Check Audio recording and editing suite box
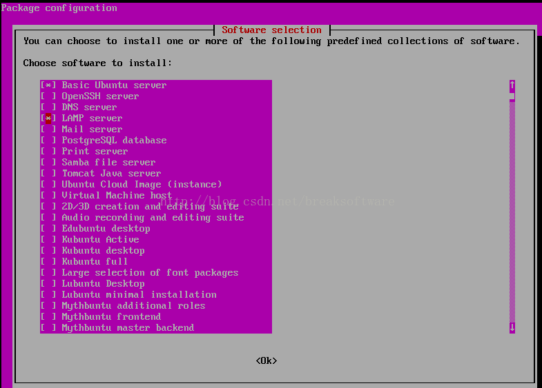Image resolution: width=542 pixels, height=388 pixels. 48,218
